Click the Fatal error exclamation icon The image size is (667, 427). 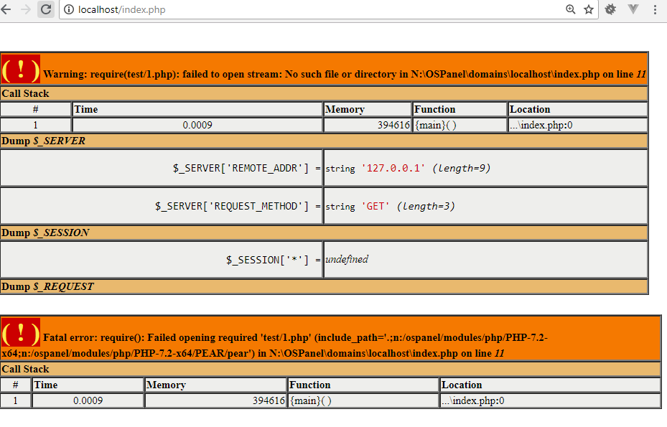click(x=20, y=333)
